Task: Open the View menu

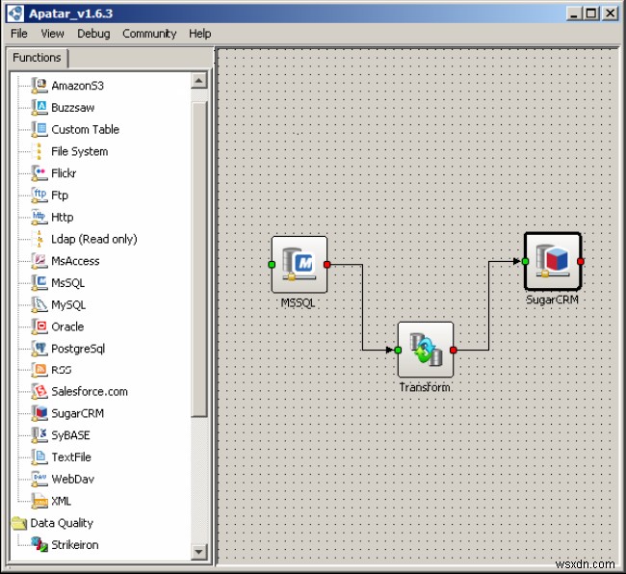Action: pos(52,34)
